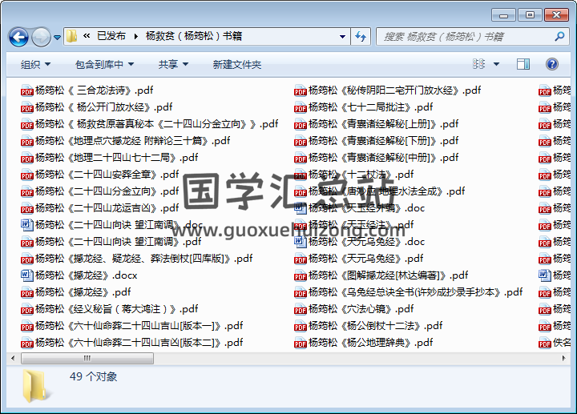The width and height of the screenshot is (577, 414).
Task: Select file 七十二局批注.pdf
Action: [364, 107]
